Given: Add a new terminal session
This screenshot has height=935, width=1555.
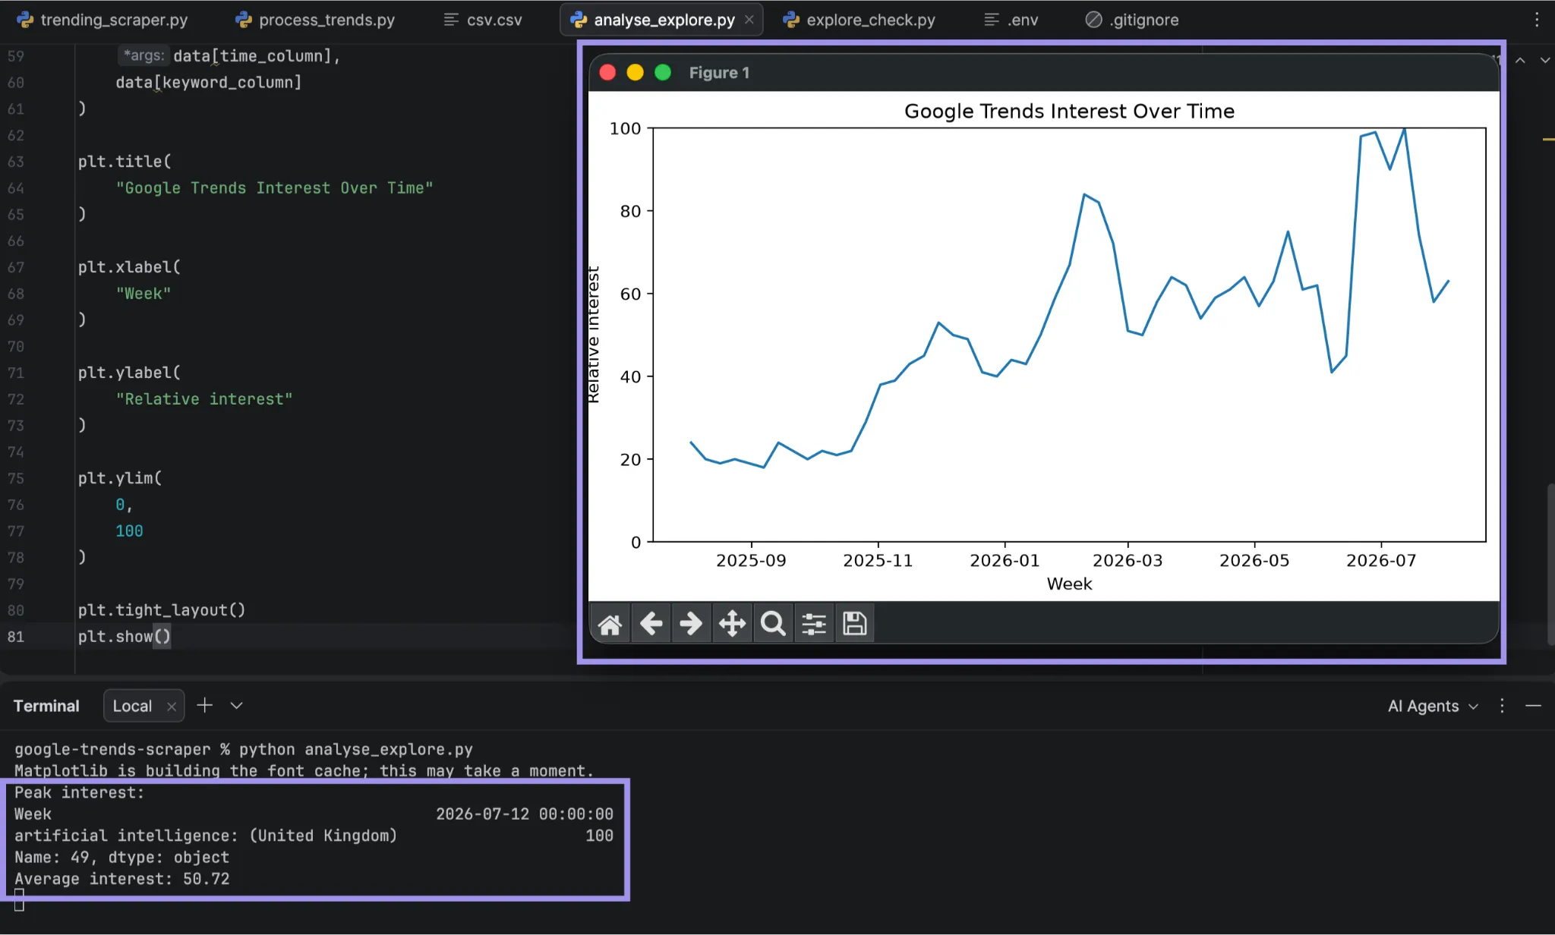Looking at the screenshot, I should click(204, 705).
